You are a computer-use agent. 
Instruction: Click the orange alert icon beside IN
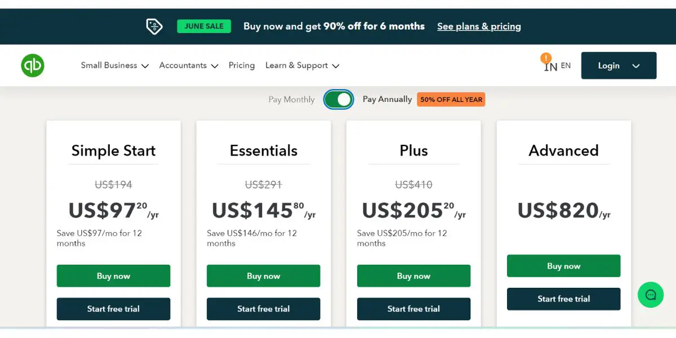[546, 58]
